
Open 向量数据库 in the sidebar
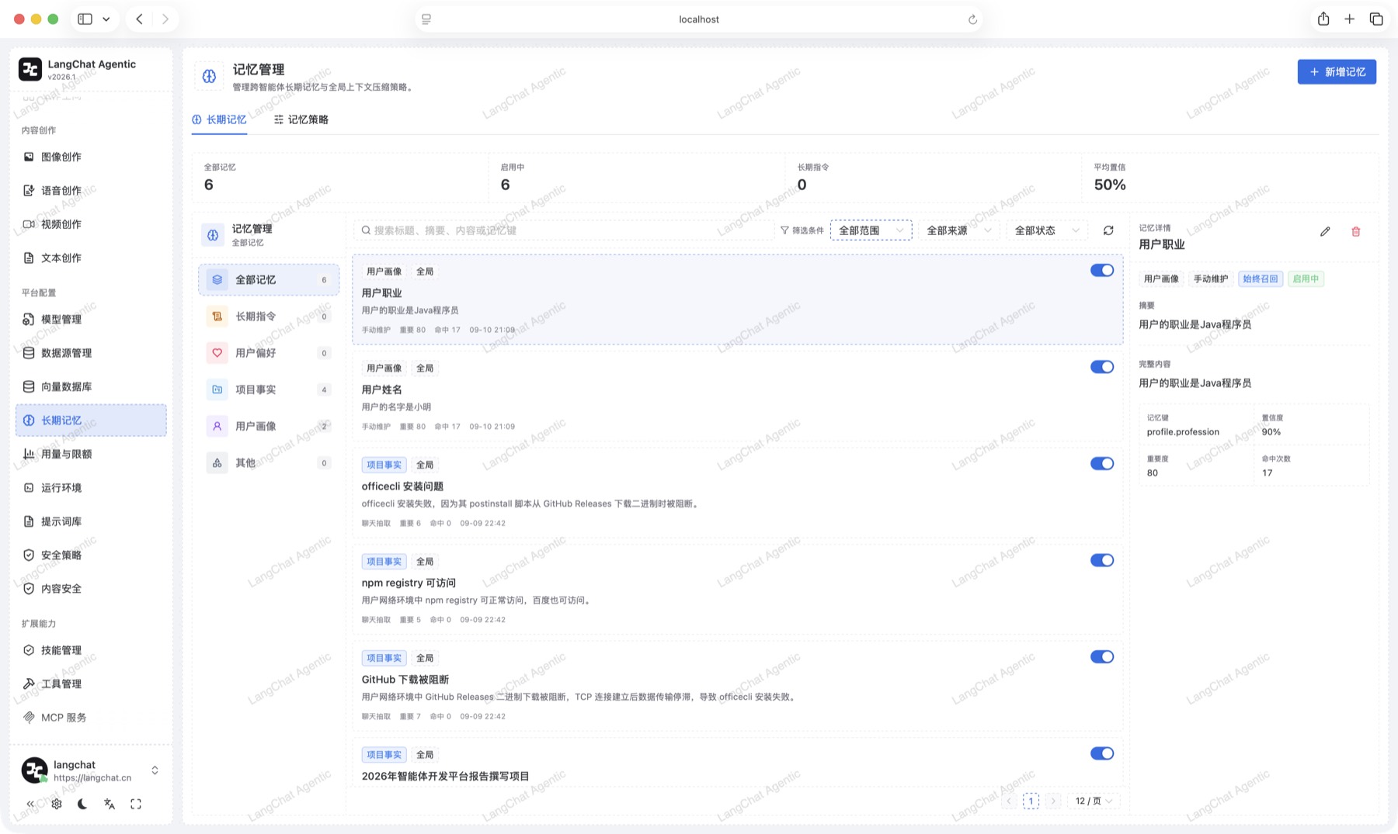pyautogui.click(x=91, y=386)
